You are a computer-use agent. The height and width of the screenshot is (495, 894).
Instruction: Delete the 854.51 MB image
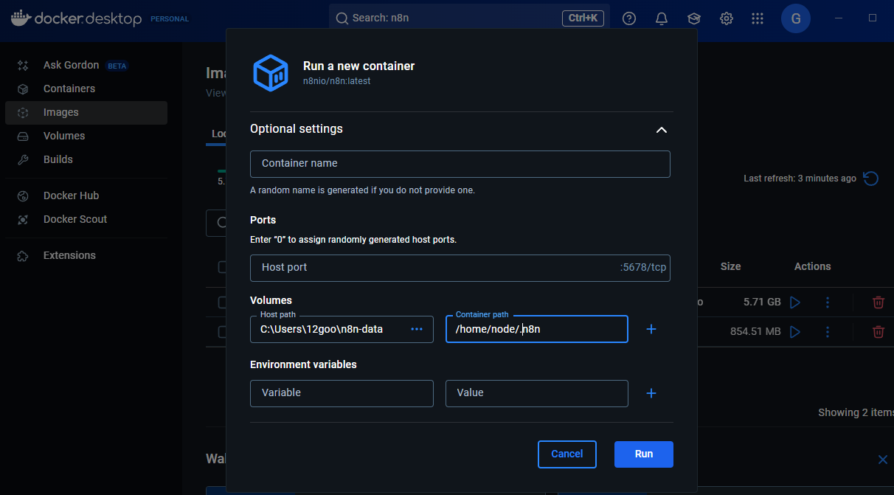879,332
